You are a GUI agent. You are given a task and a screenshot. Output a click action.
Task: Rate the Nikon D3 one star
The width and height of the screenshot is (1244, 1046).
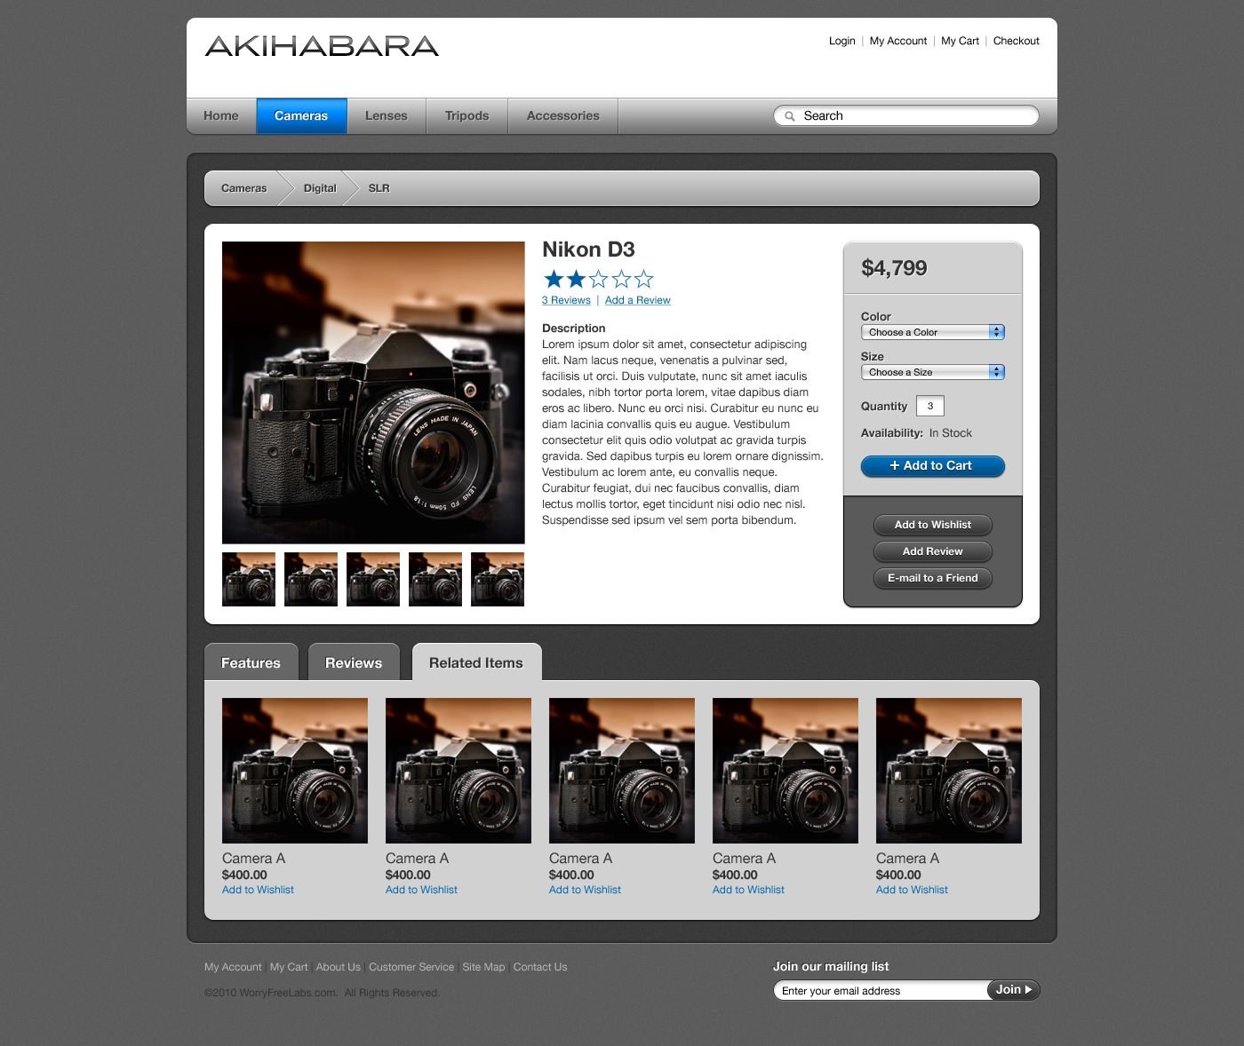click(554, 280)
